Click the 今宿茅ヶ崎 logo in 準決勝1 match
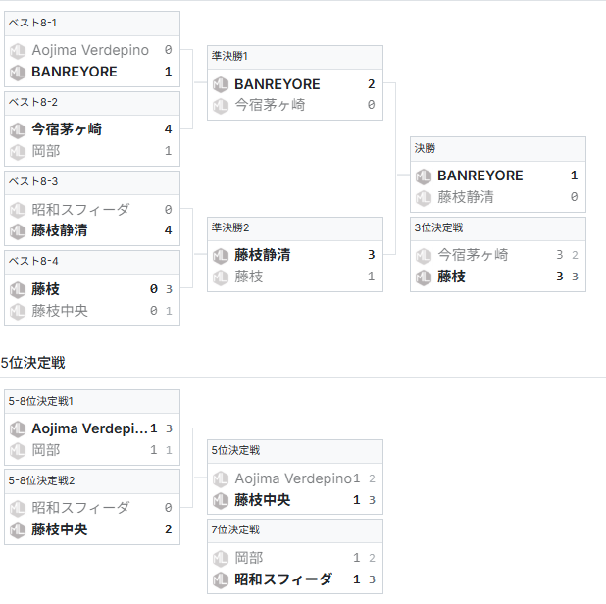 point(221,106)
